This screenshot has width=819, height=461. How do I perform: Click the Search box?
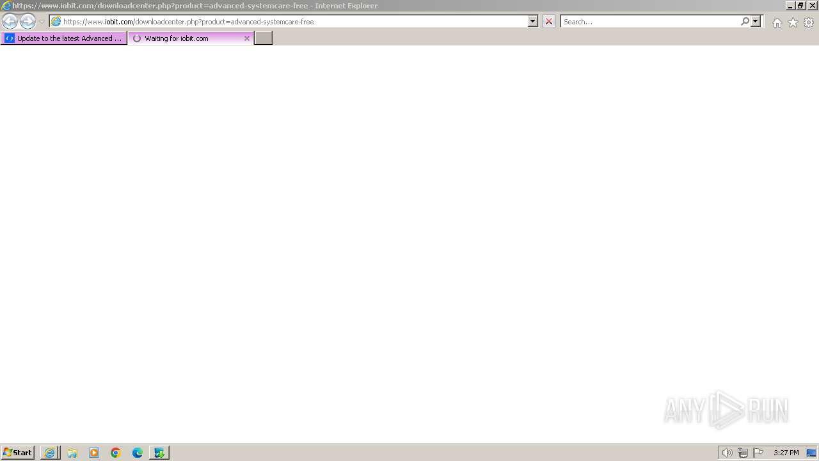650,21
